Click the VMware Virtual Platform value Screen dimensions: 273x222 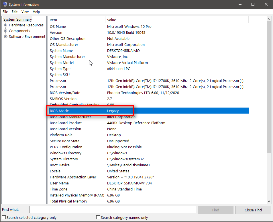tap(127, 63)
